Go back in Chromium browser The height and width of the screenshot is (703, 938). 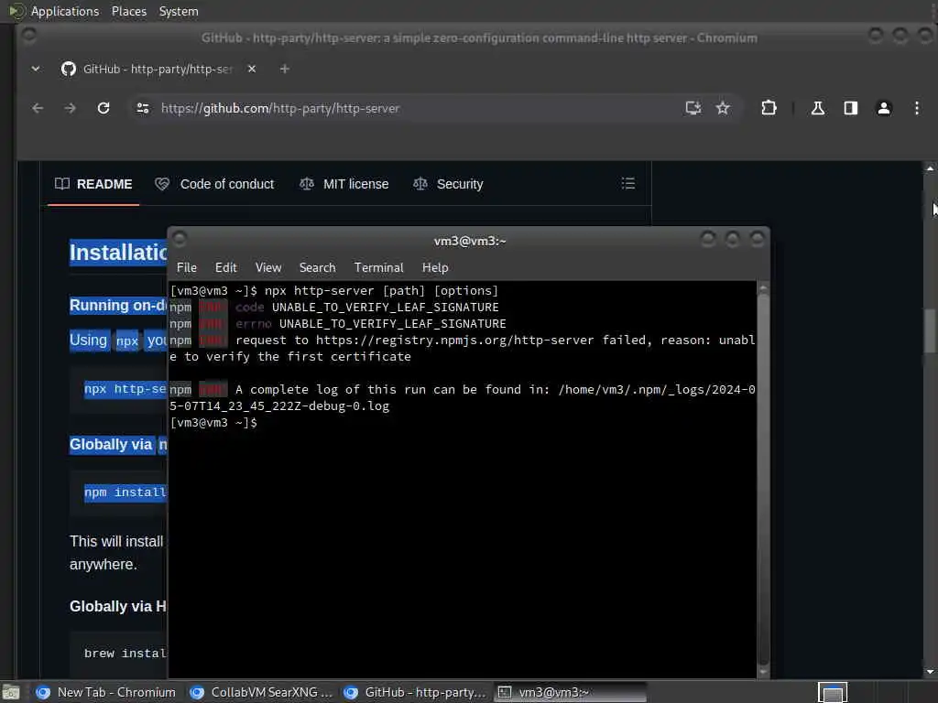[38, 108]
